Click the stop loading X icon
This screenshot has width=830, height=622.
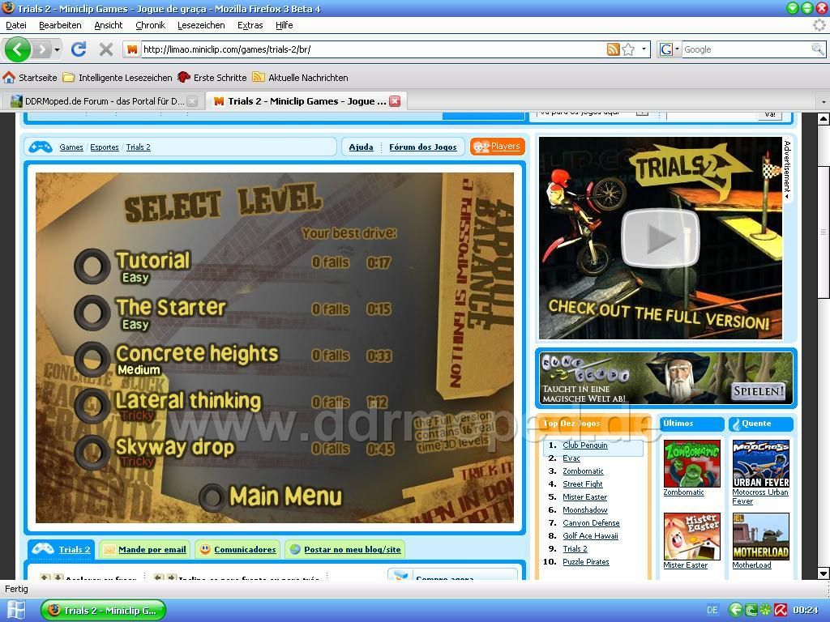click(106, 49)
